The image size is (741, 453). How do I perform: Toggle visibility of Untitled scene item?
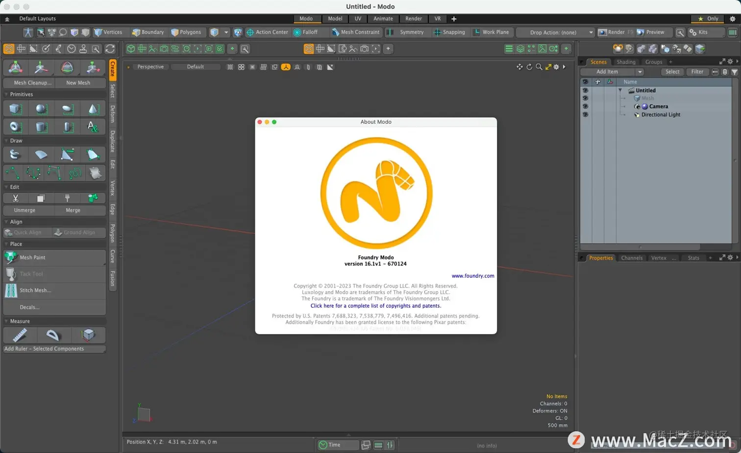[585, 91]
